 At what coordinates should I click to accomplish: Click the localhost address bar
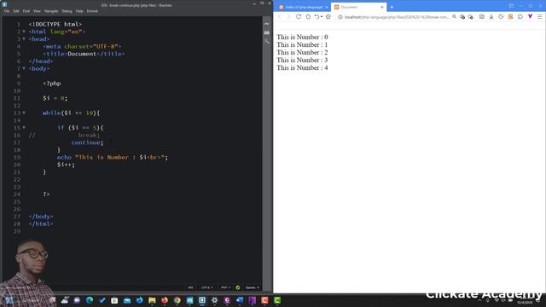point(396,17)
